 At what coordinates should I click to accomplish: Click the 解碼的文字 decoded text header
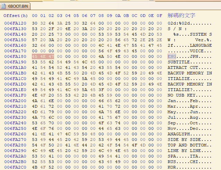(182, 16)
